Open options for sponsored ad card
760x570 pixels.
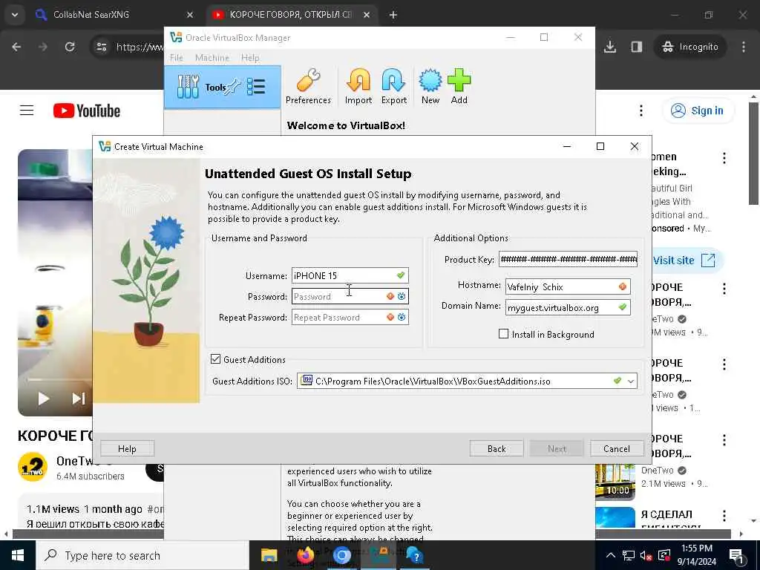(x=724, y=157)
